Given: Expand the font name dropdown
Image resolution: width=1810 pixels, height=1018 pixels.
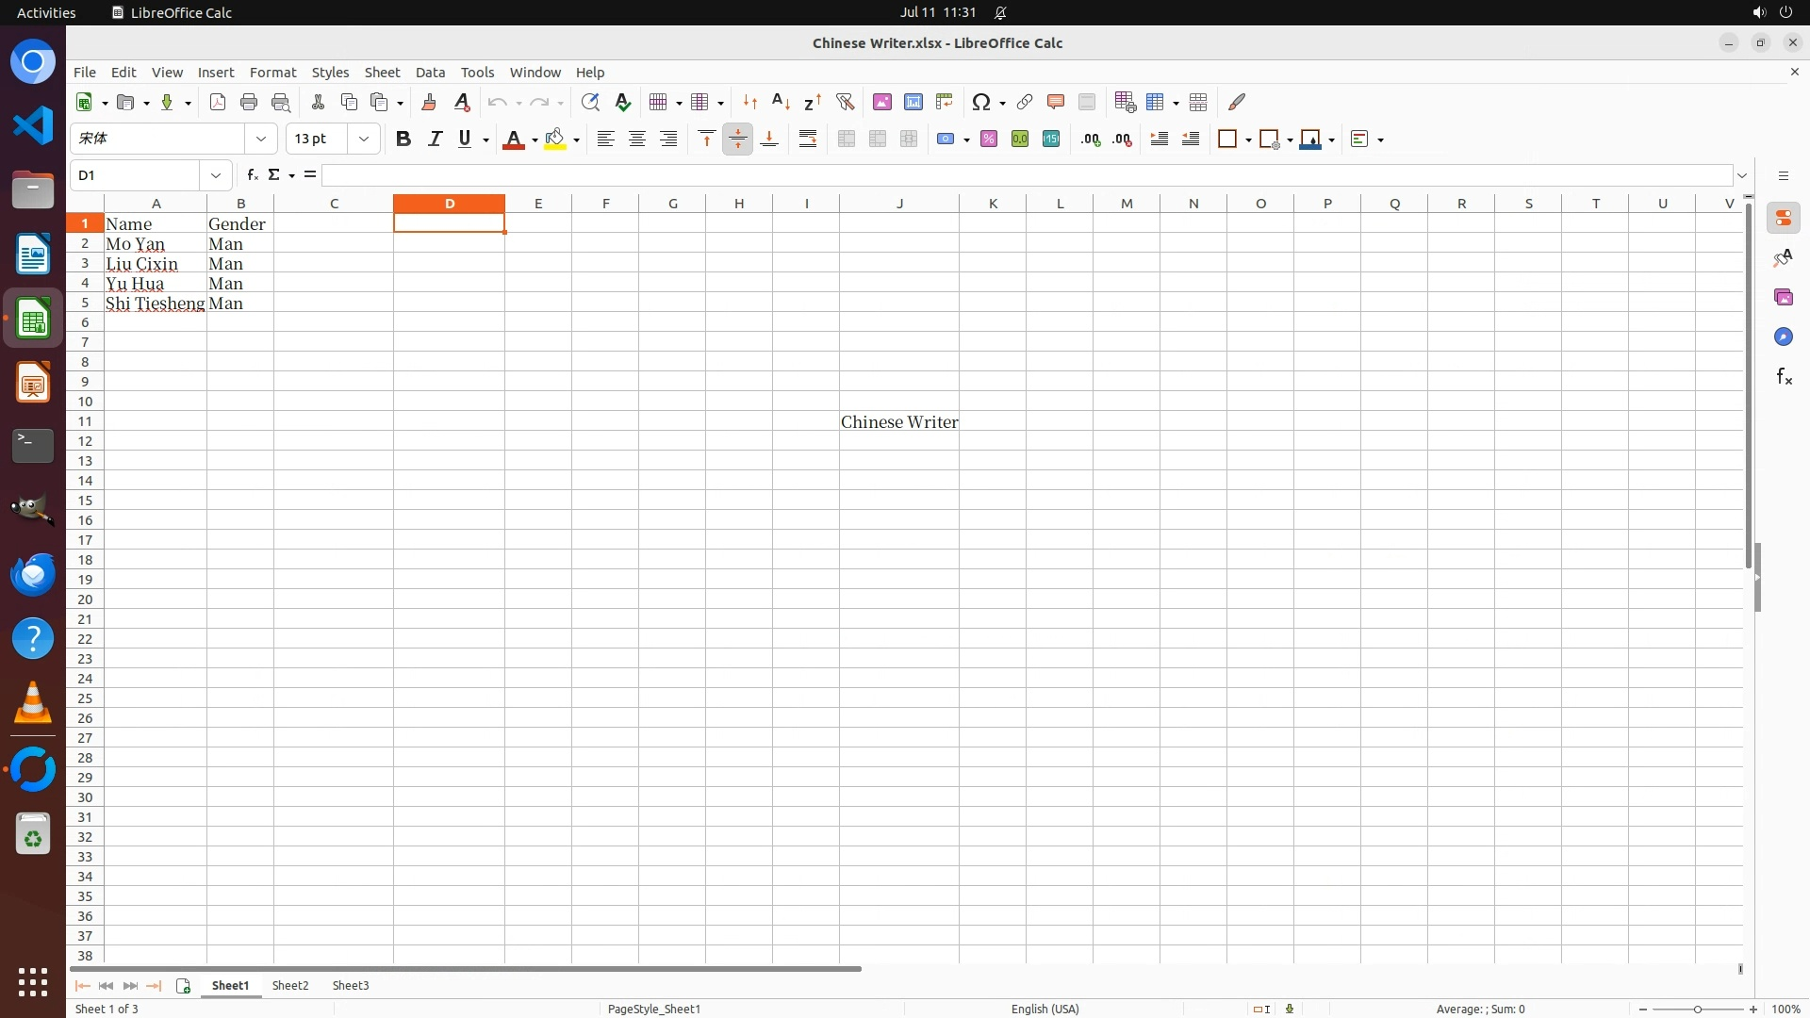Looking at the screenshot, I should tap(261, 139).
